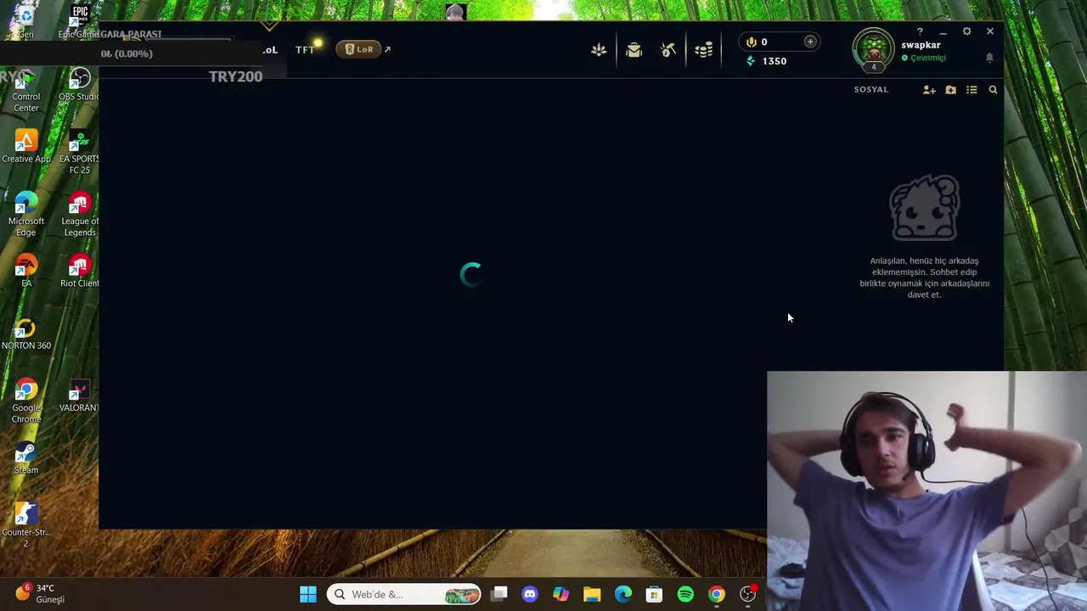Open the help question mark icon
1087x611 pixels.
tap(920, 31)
